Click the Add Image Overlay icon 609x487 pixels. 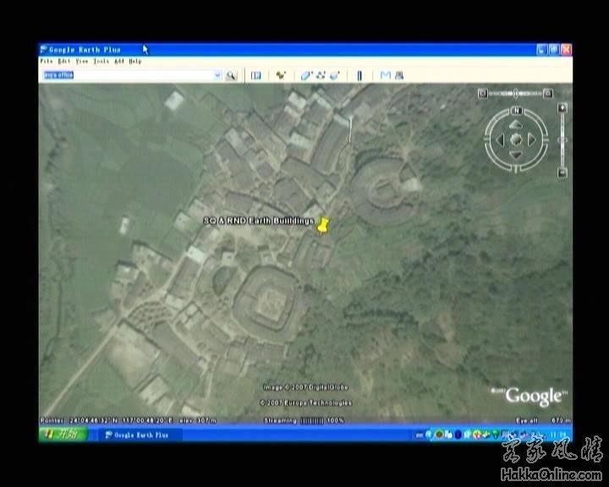tap(334, 75)
